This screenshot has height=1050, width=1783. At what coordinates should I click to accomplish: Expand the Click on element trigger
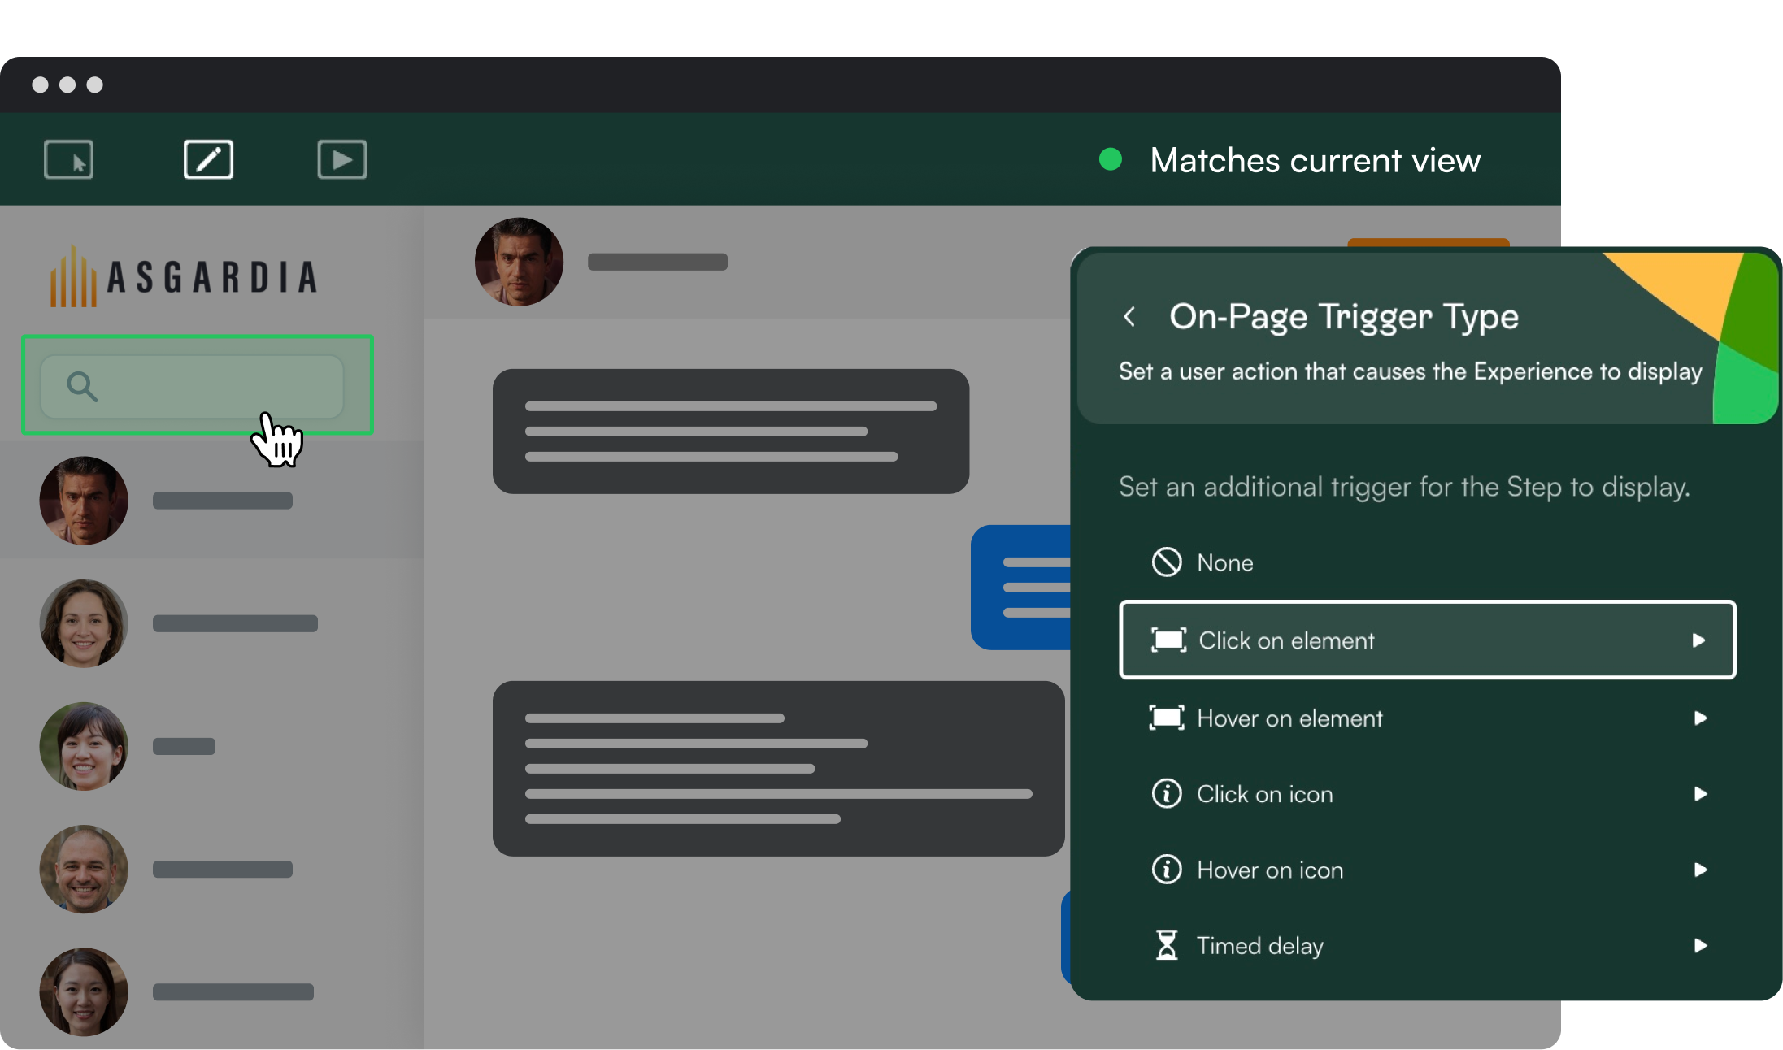click(1697, 640)
